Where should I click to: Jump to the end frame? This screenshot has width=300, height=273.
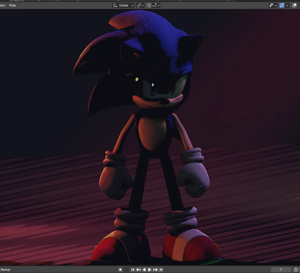click(x=161, y=270)
